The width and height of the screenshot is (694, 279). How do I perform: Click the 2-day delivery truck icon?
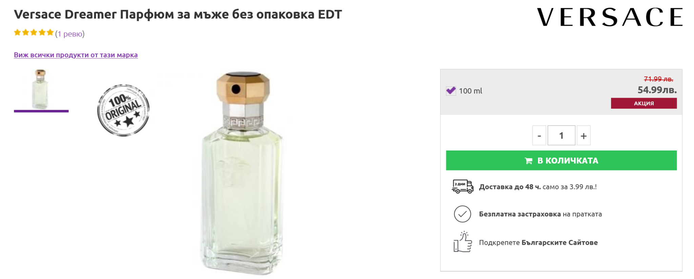(462, 186)
